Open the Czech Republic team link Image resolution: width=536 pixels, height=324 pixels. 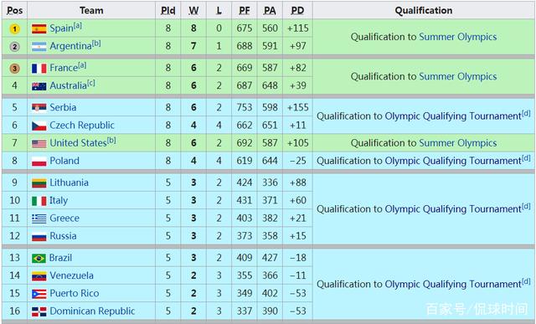coord(82,125)
